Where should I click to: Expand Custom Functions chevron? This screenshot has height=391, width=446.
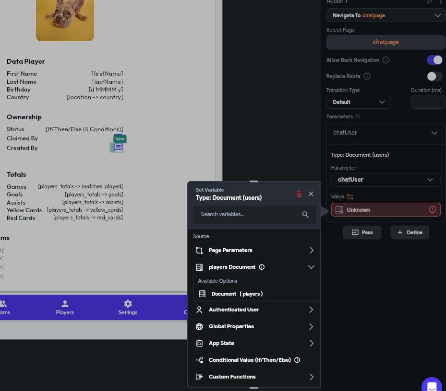point(312,377)
